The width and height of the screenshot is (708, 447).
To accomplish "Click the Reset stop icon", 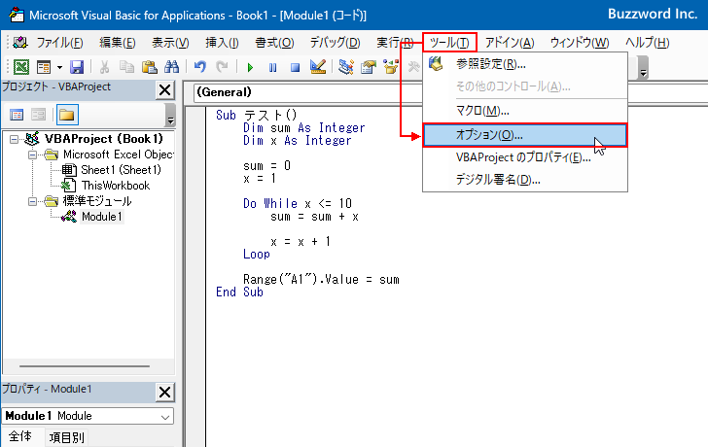I will (x=295, y=68).
